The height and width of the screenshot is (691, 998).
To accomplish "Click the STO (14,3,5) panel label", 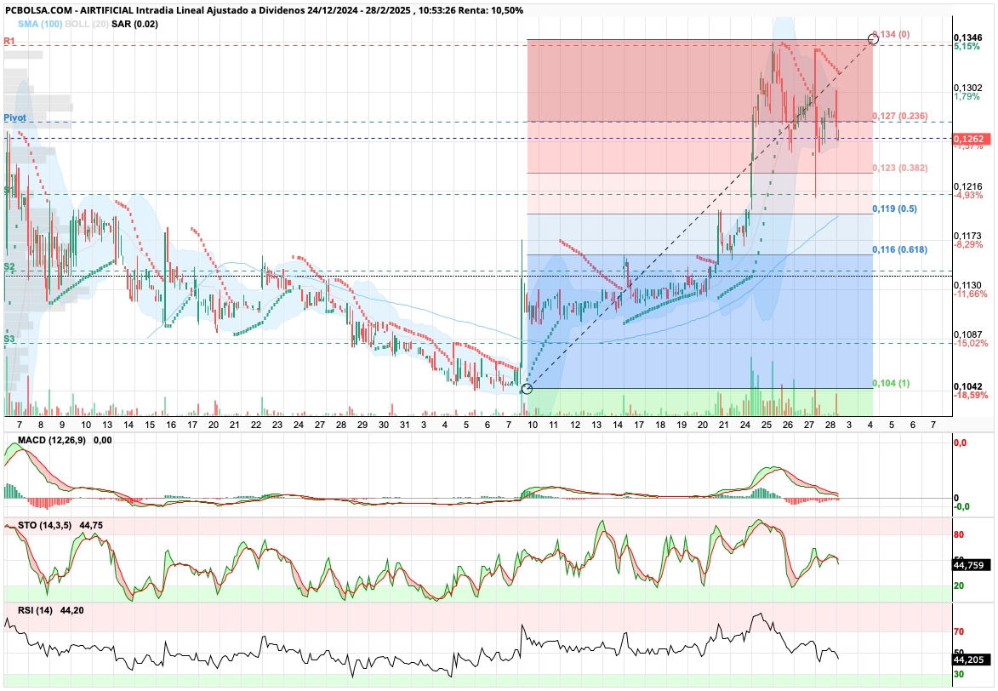I will coord(44,525).
